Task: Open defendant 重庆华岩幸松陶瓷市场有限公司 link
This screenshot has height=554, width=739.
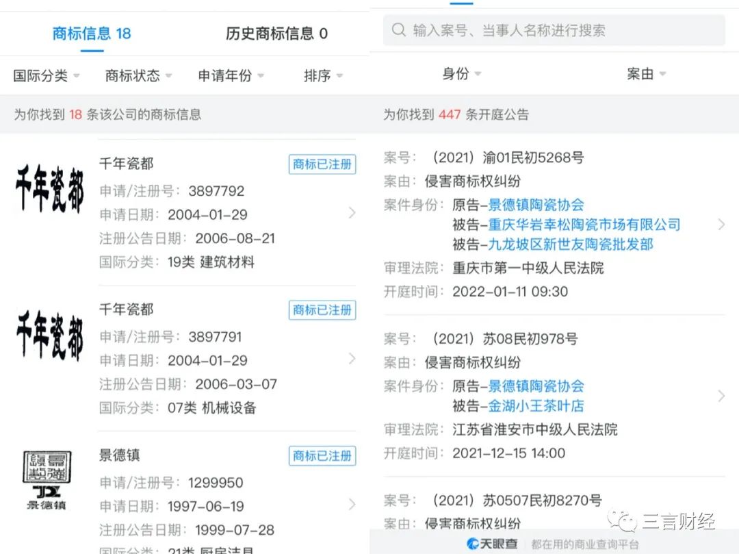Action: pos(584,225)
